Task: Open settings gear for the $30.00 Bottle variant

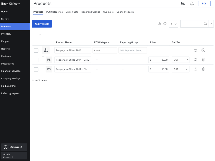Action: coord(196,60)
